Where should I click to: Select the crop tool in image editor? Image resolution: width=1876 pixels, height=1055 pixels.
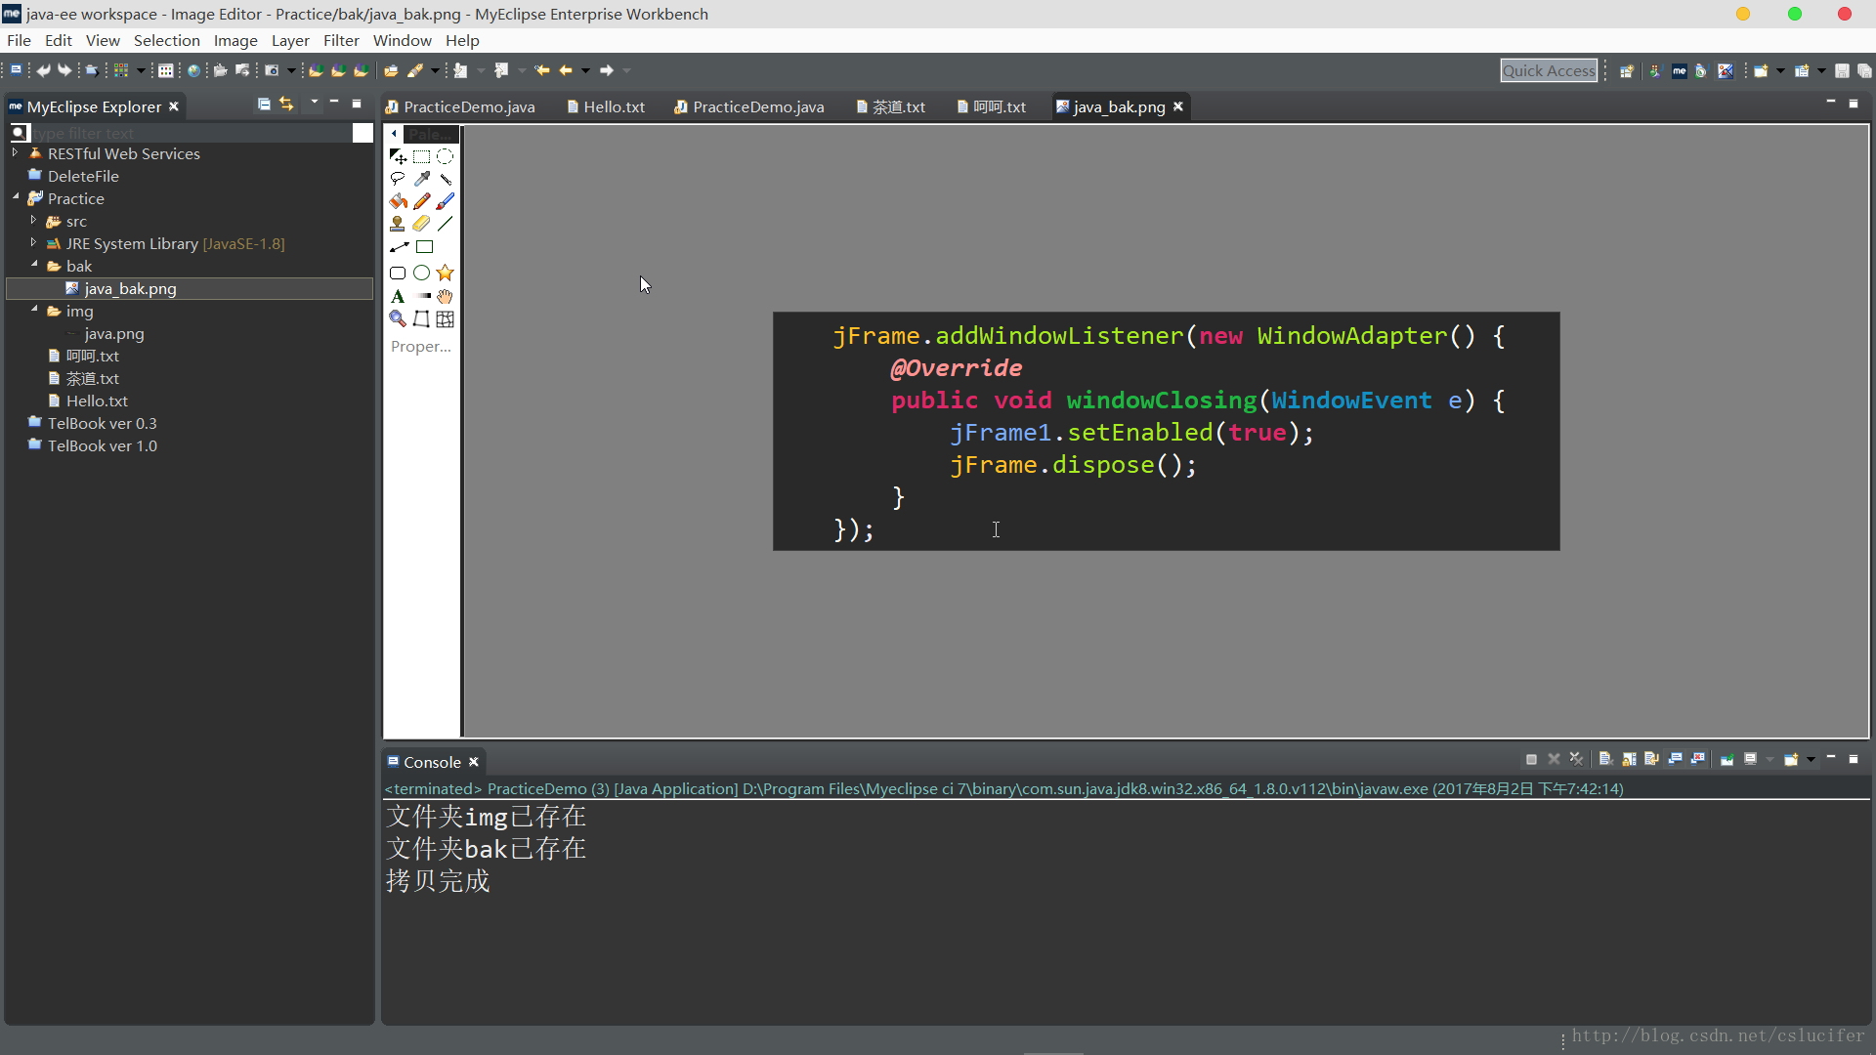[x=397, y=154]
